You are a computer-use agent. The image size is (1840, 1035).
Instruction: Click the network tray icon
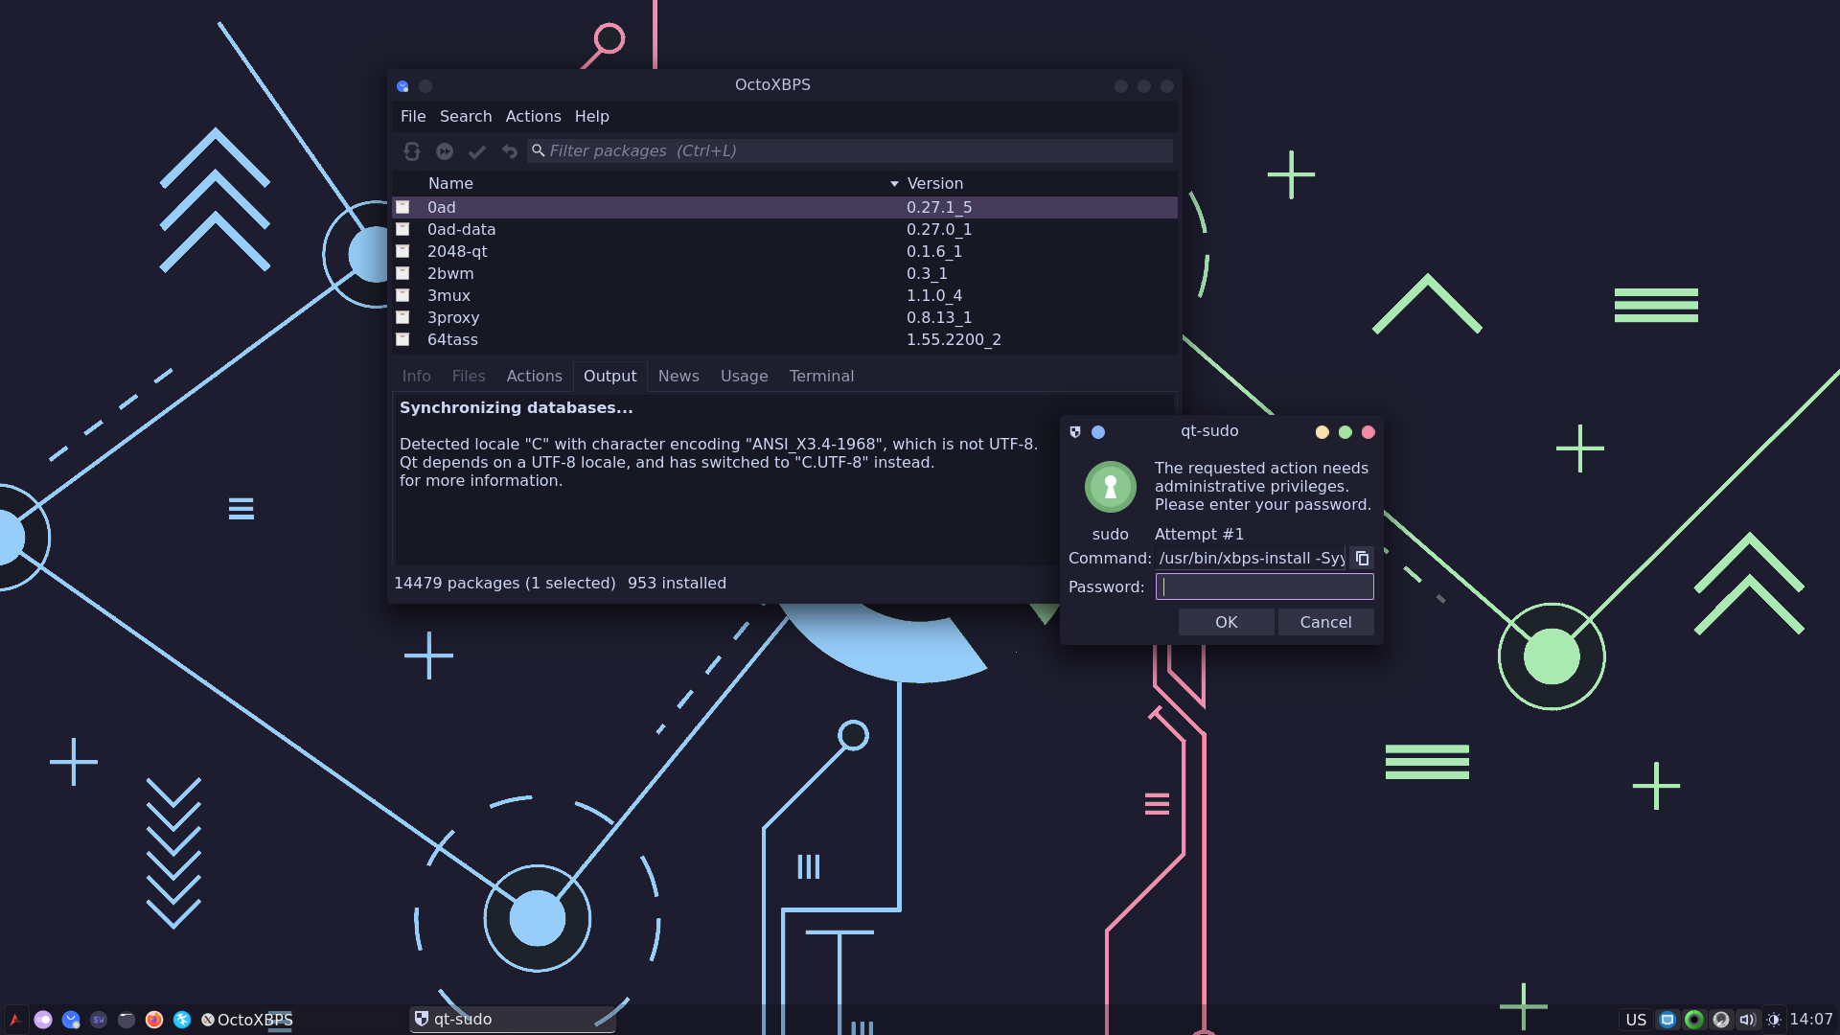1667,1020
